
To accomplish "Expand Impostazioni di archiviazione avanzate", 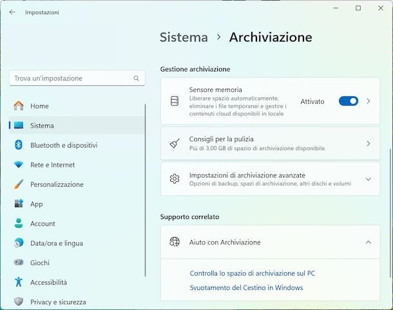I will click(369, 179).
